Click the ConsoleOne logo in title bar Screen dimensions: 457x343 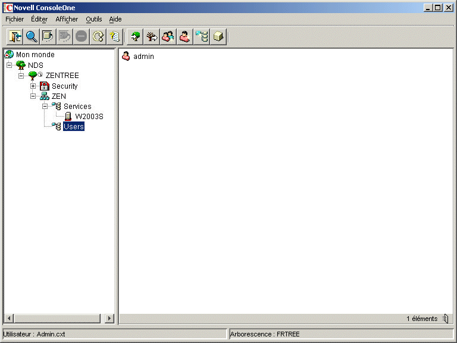tap(8, 8)
